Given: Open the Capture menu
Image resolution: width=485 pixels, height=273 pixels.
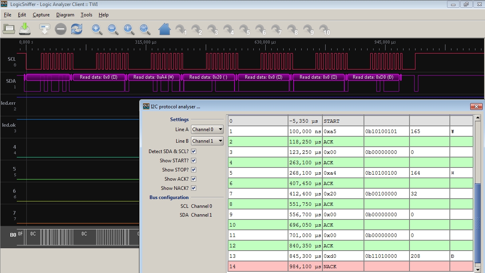Looking at the screenshot, I should (x=41, y=15).
